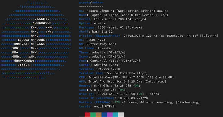Click the red color block

pyautogui.click(x=87, y=115)
